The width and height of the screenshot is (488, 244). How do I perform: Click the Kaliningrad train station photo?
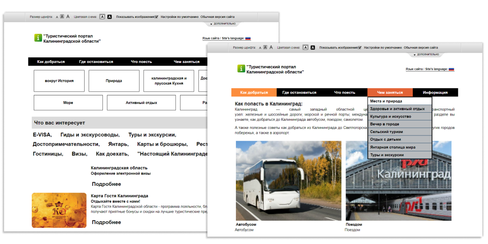click(399, 181)
